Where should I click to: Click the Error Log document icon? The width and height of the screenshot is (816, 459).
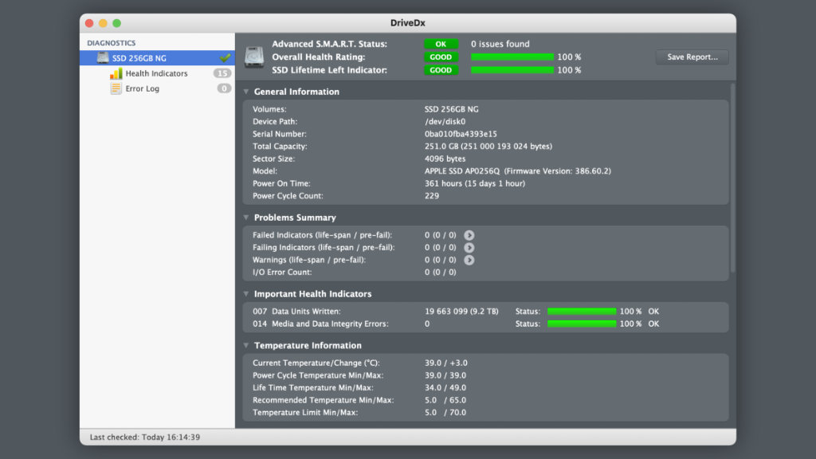pyautogui.click(x=116, y=88)
